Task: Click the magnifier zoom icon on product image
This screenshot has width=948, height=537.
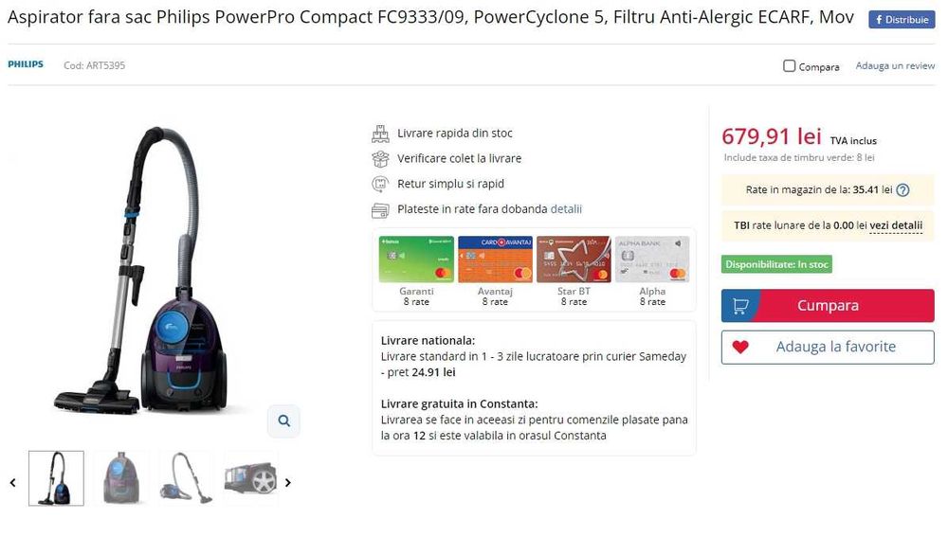Action: (283, 421)
